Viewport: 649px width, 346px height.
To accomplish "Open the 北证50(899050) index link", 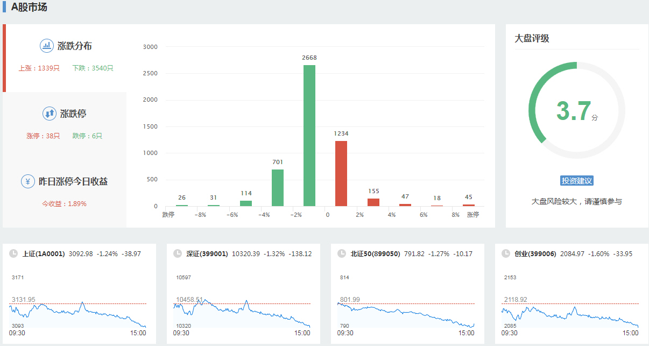I will 375,253.
